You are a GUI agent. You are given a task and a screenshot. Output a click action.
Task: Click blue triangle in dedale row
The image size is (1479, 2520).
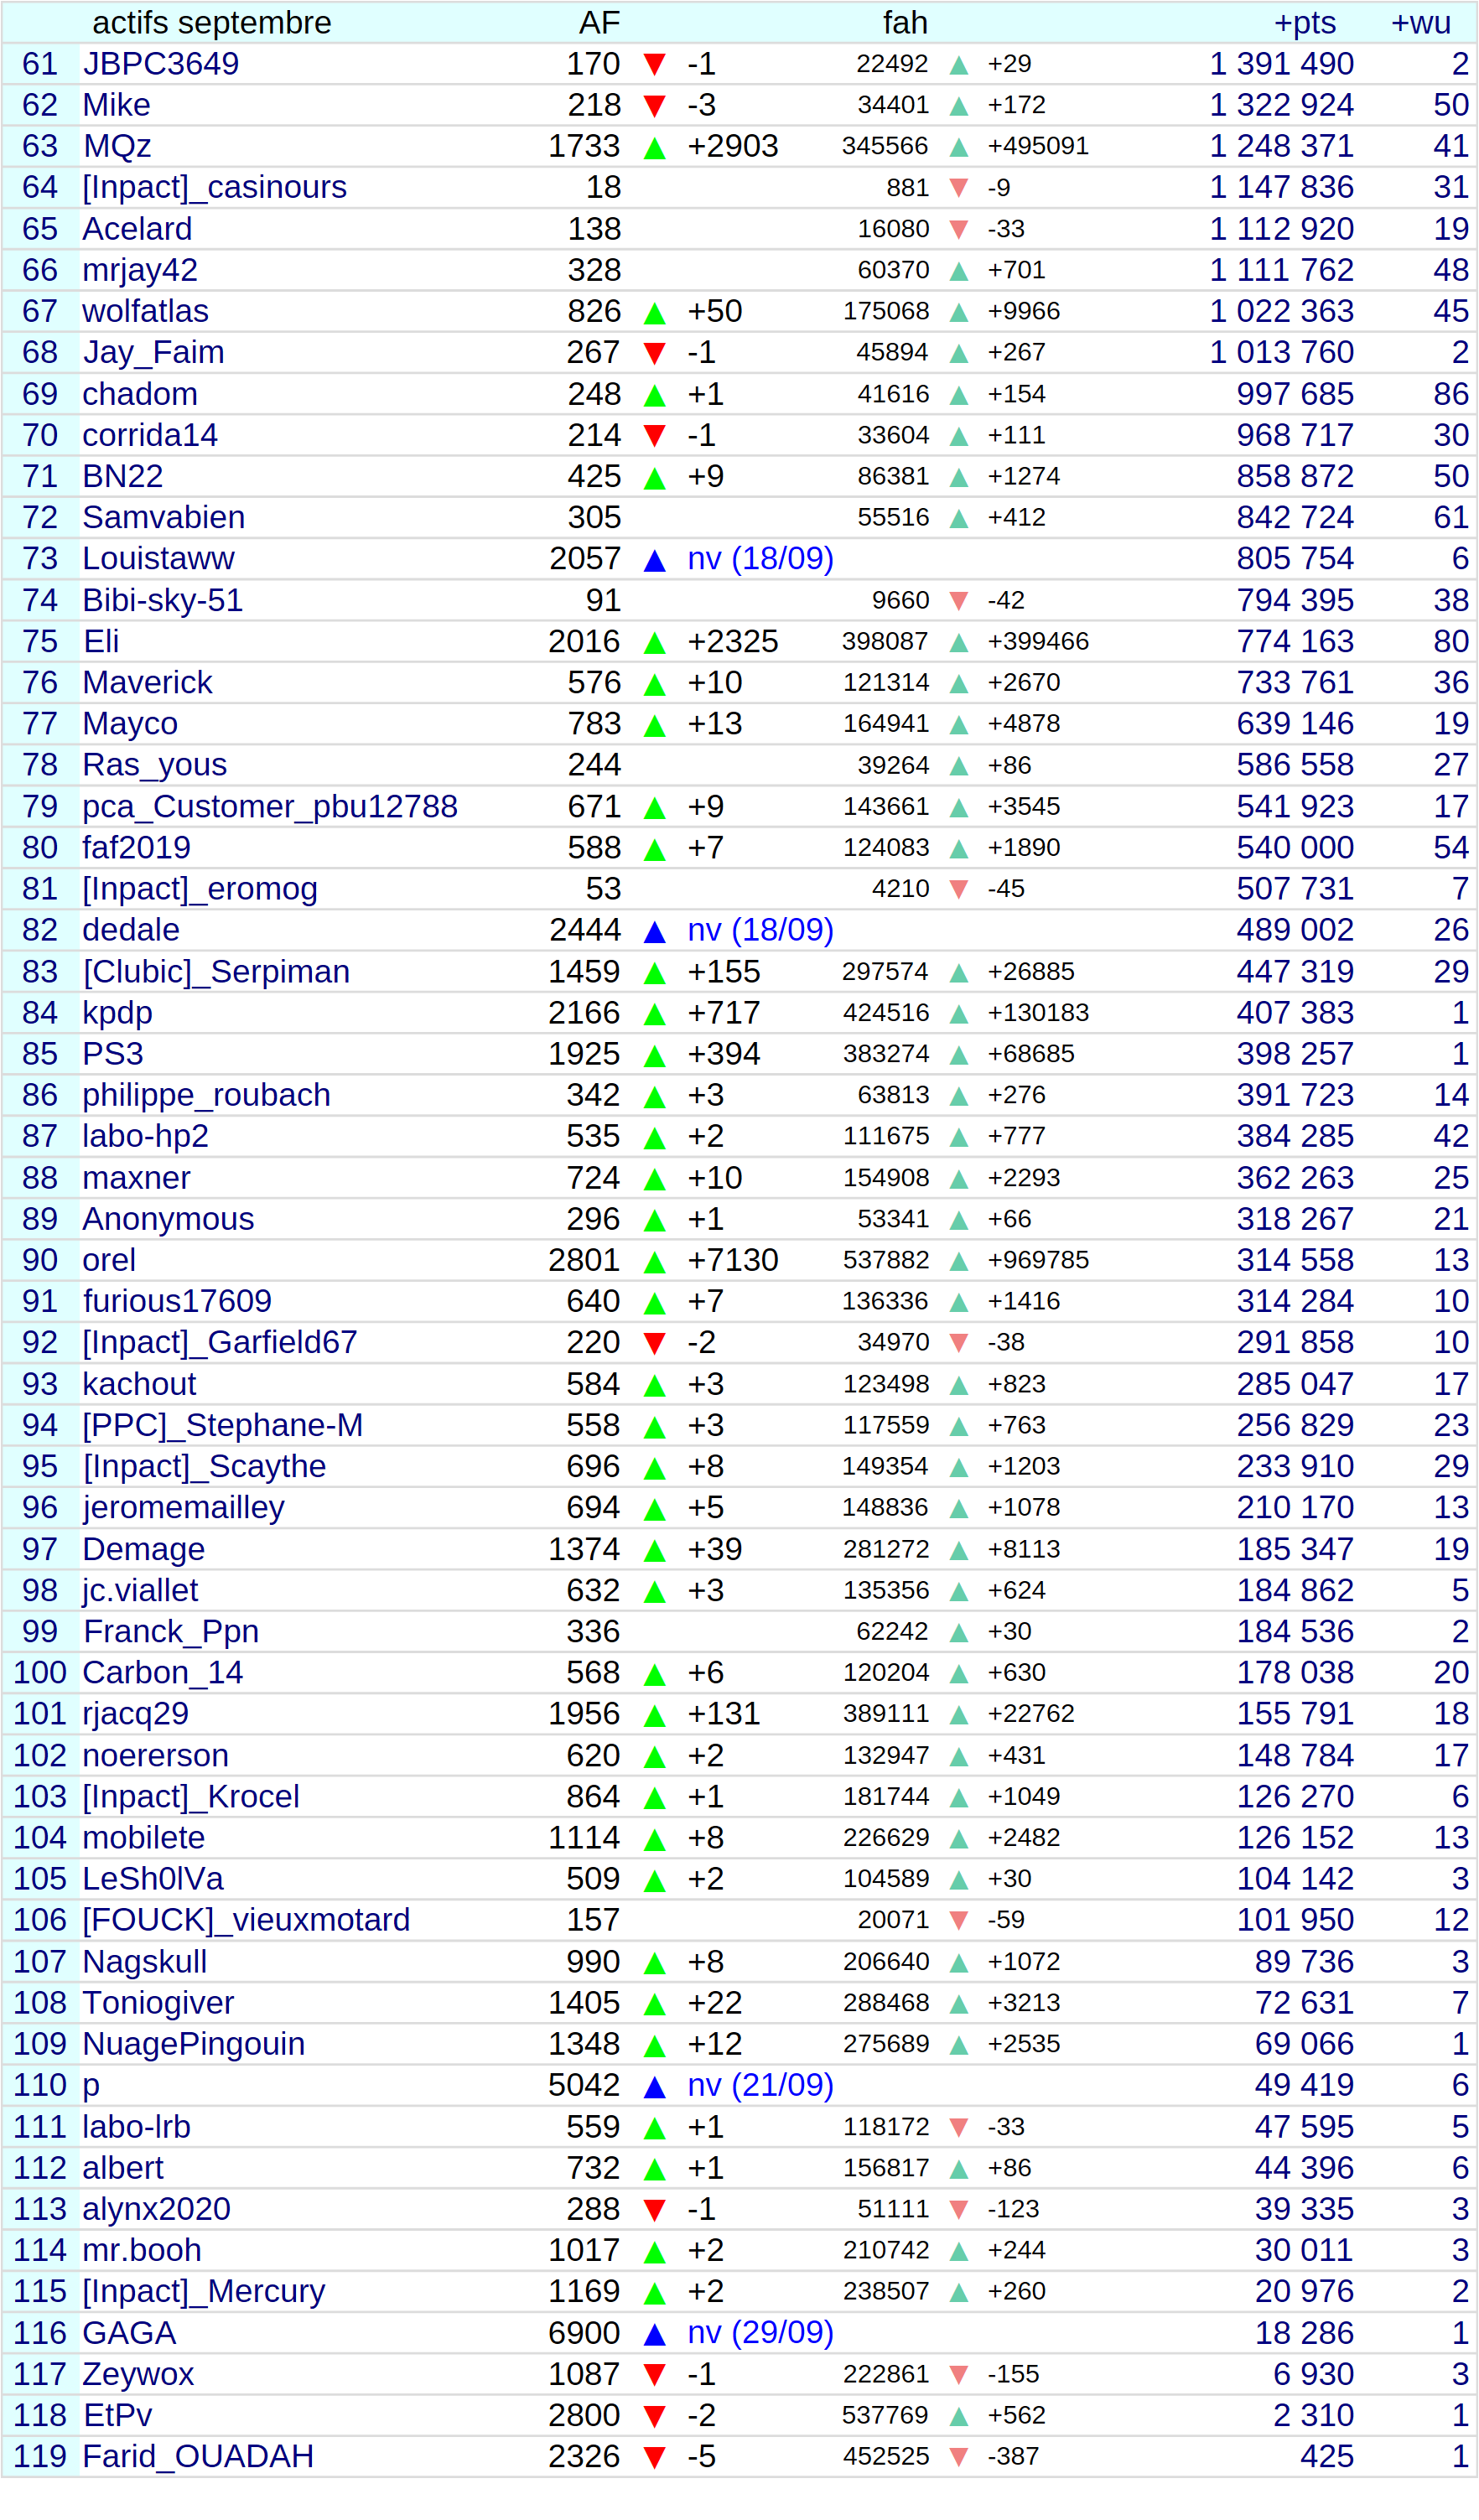pos(655,932)
